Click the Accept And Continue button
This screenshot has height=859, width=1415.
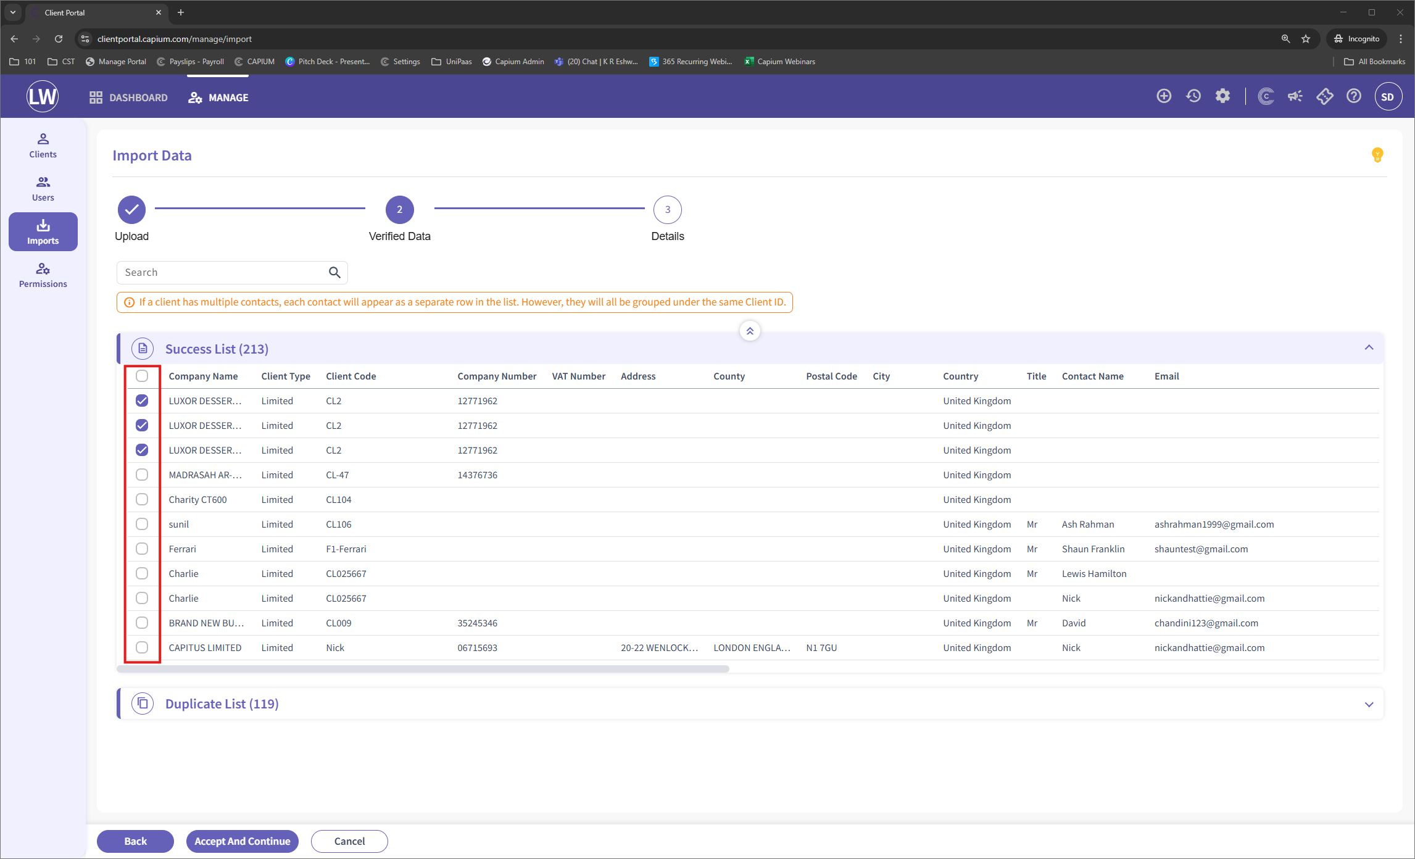tap(242, 841)
